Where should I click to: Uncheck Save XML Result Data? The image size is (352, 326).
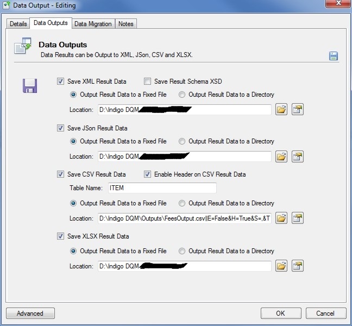pyautogui.click(x=60, y=81)
